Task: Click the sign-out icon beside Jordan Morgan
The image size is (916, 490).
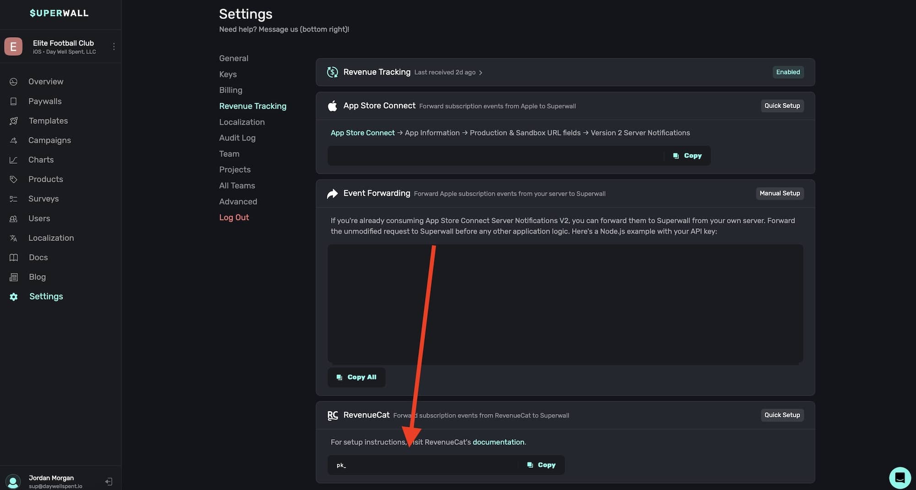Action: (x=109, y=481)
